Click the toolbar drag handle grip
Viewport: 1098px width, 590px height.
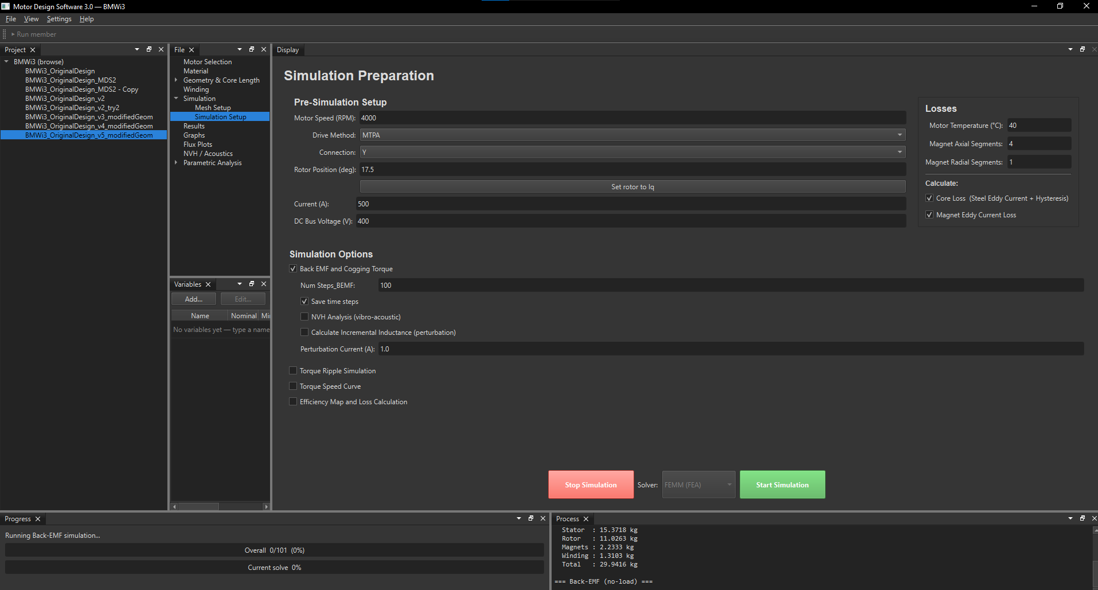click(5, 34)
